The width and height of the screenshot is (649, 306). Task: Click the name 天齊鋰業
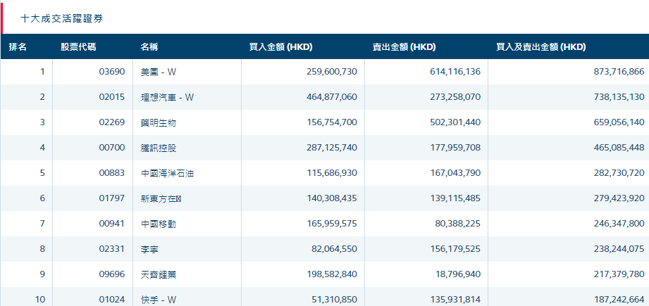coord(159,274)
